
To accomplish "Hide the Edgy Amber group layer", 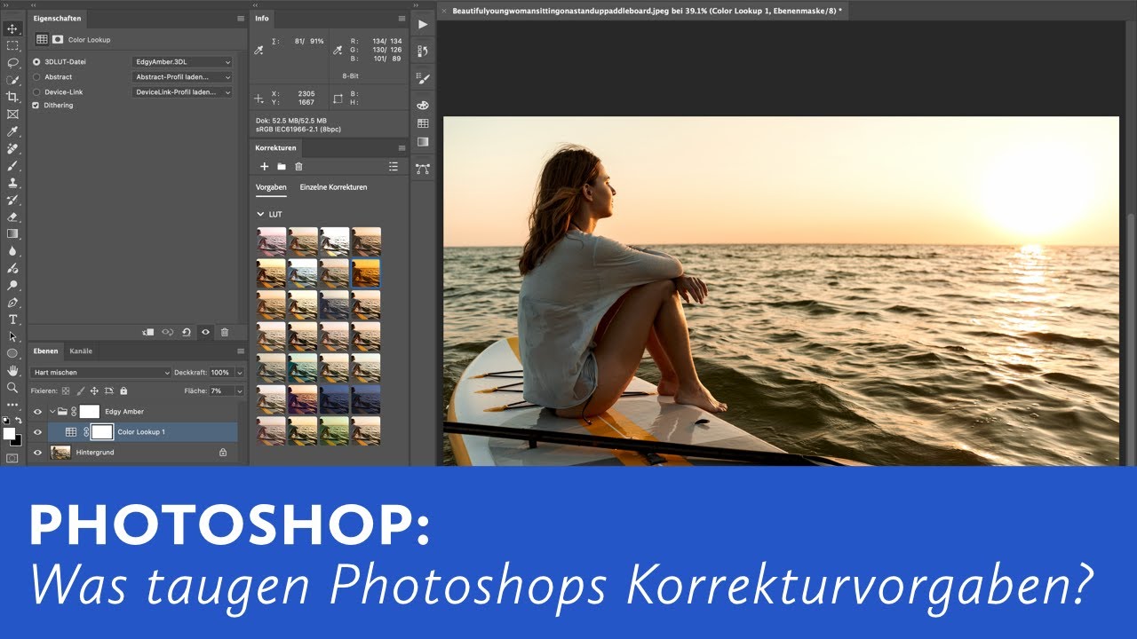I will tap(37, 412).
